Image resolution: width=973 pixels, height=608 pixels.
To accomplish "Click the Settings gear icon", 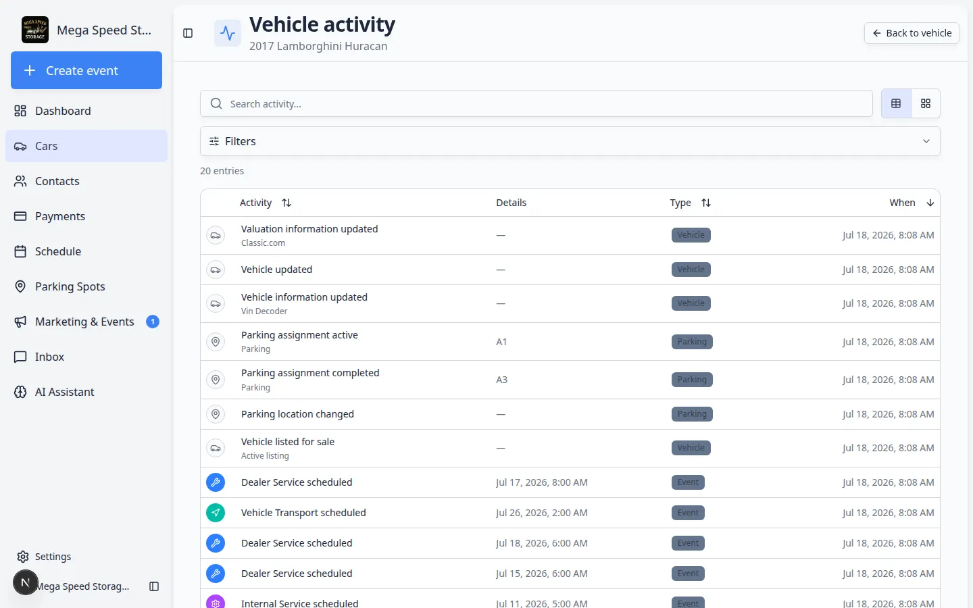I will pos(23,557).
